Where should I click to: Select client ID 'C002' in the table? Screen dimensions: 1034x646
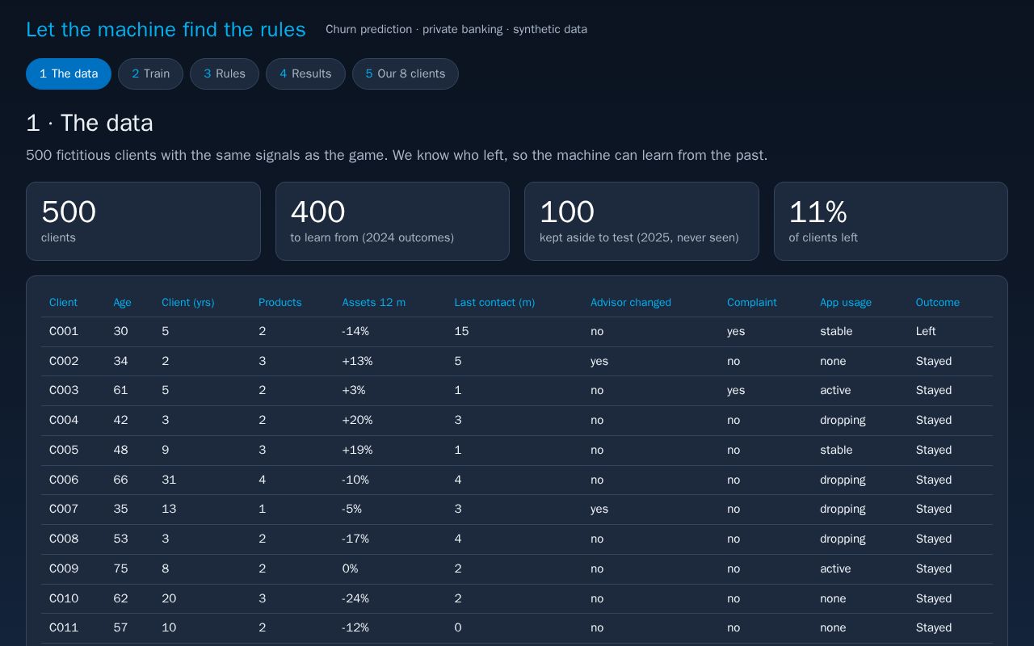[x=64, y=361]
